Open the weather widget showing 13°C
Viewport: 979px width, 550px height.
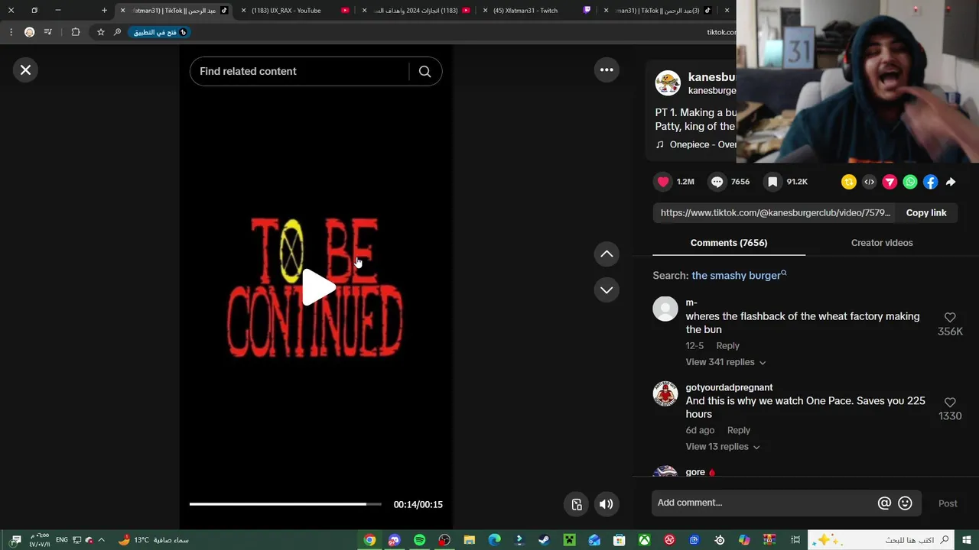pos(153,540)
